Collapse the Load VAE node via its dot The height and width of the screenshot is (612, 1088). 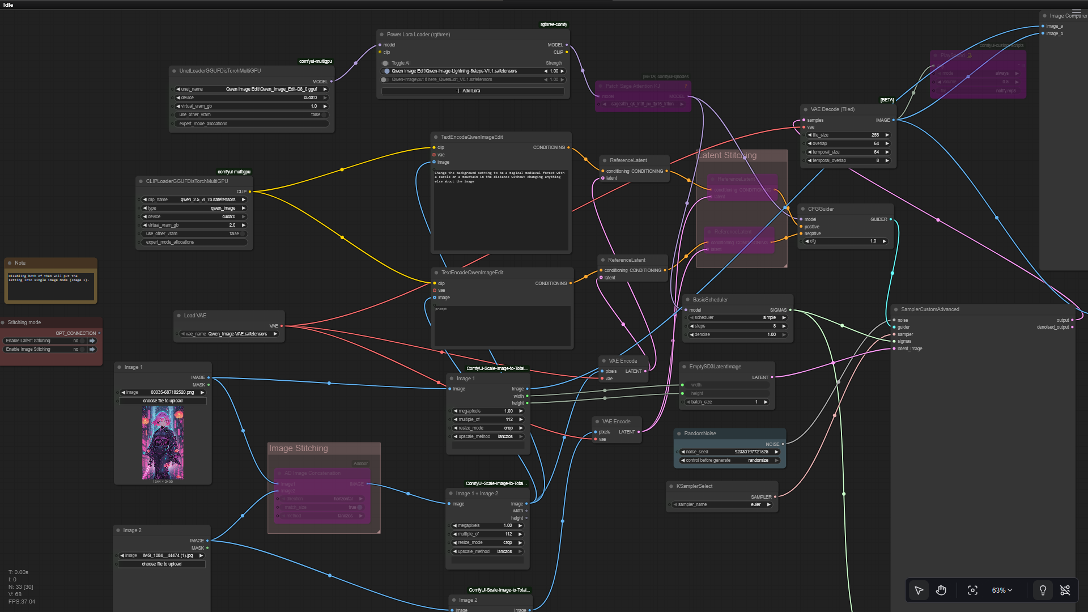coord(179,316)
